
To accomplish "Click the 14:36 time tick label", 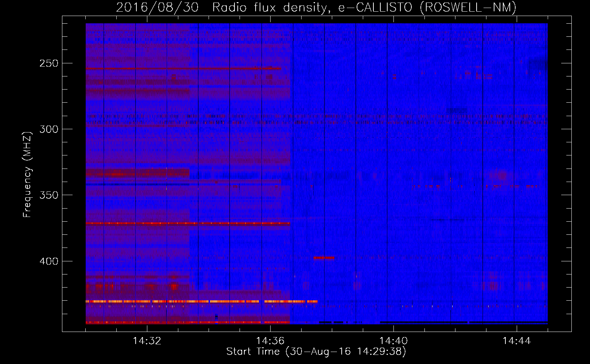I will point(270,341).
